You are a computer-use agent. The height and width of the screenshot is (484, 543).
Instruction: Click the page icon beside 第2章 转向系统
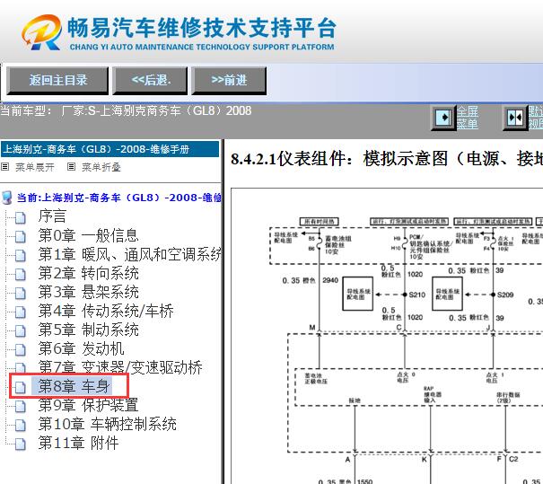[x=21, y=275]
